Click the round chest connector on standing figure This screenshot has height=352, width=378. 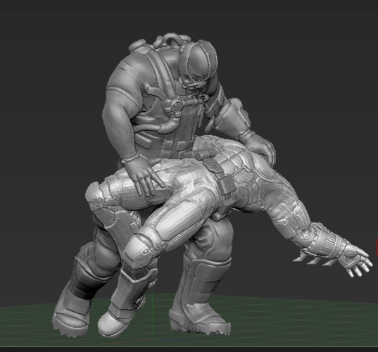177,106
